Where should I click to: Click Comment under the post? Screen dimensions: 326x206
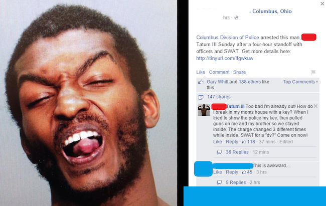(x=219, y=72)
